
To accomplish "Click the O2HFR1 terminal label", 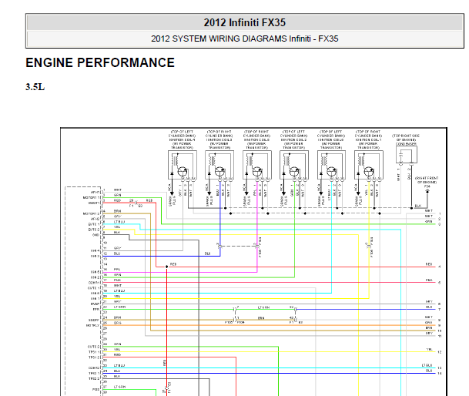I will click(x=94, y=283).
